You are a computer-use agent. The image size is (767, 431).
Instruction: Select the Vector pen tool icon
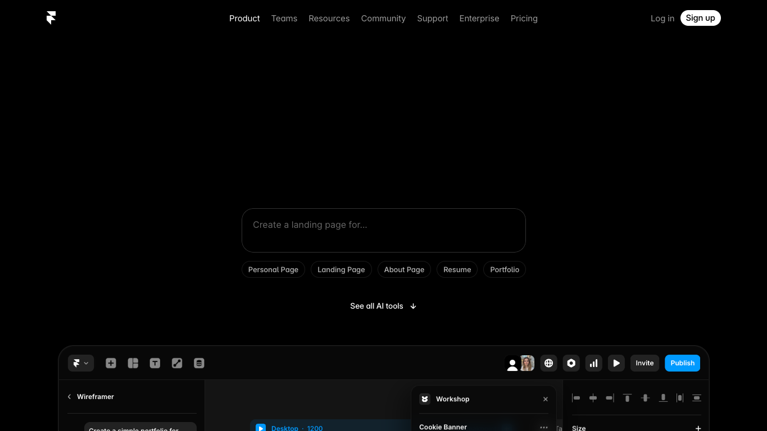pyautogui.click(x=177, y=363)
